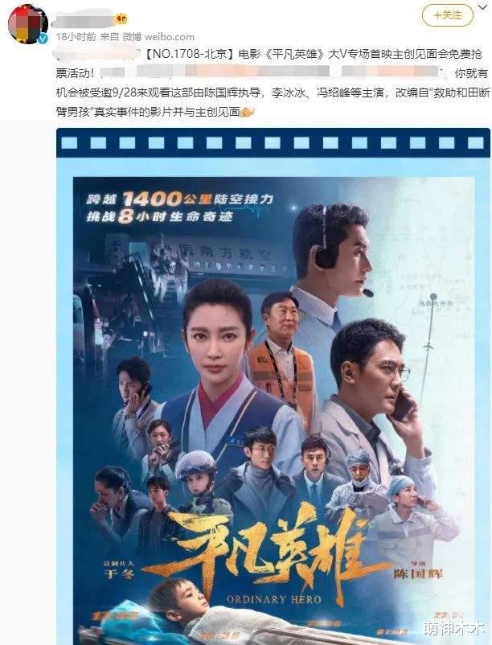This screenshot has height=645, width=492.
Task: Follow the account with +关注 button
Action: [448, 15]
